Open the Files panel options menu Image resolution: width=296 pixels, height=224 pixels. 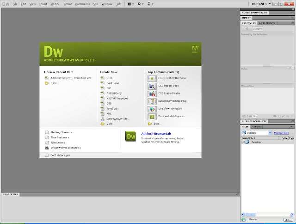point(291,126)
